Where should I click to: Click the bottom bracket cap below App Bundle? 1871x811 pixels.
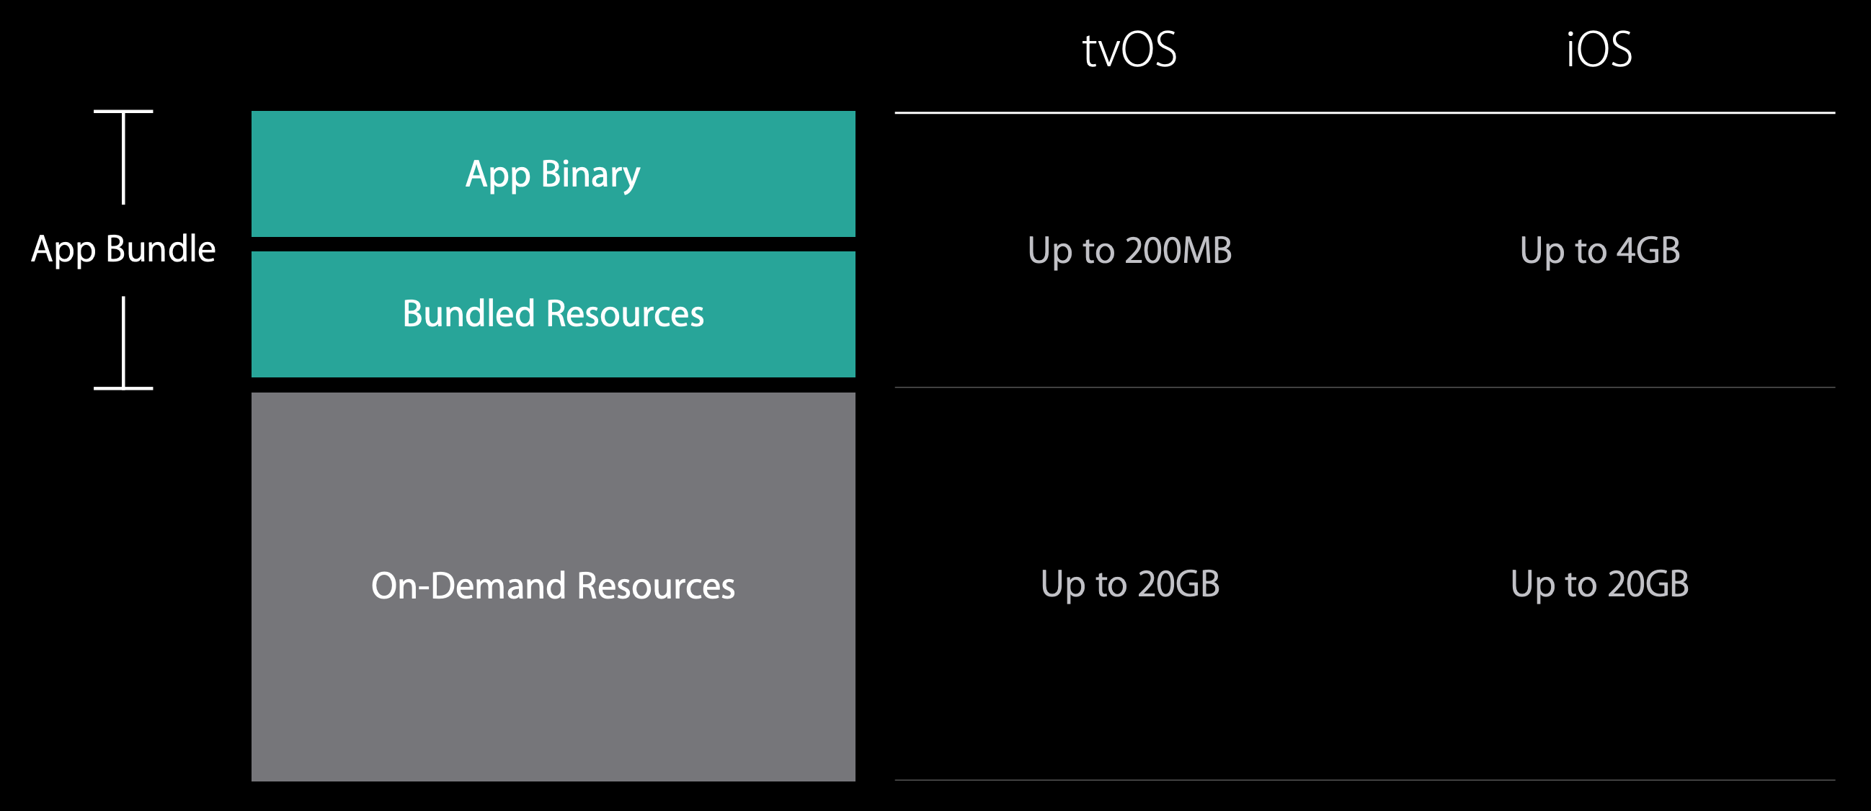[x=123, y=388]
